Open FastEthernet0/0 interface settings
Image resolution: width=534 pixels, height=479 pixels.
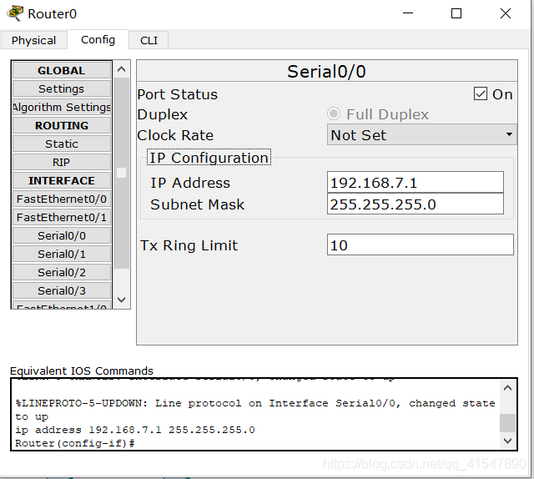click(62, 199)
